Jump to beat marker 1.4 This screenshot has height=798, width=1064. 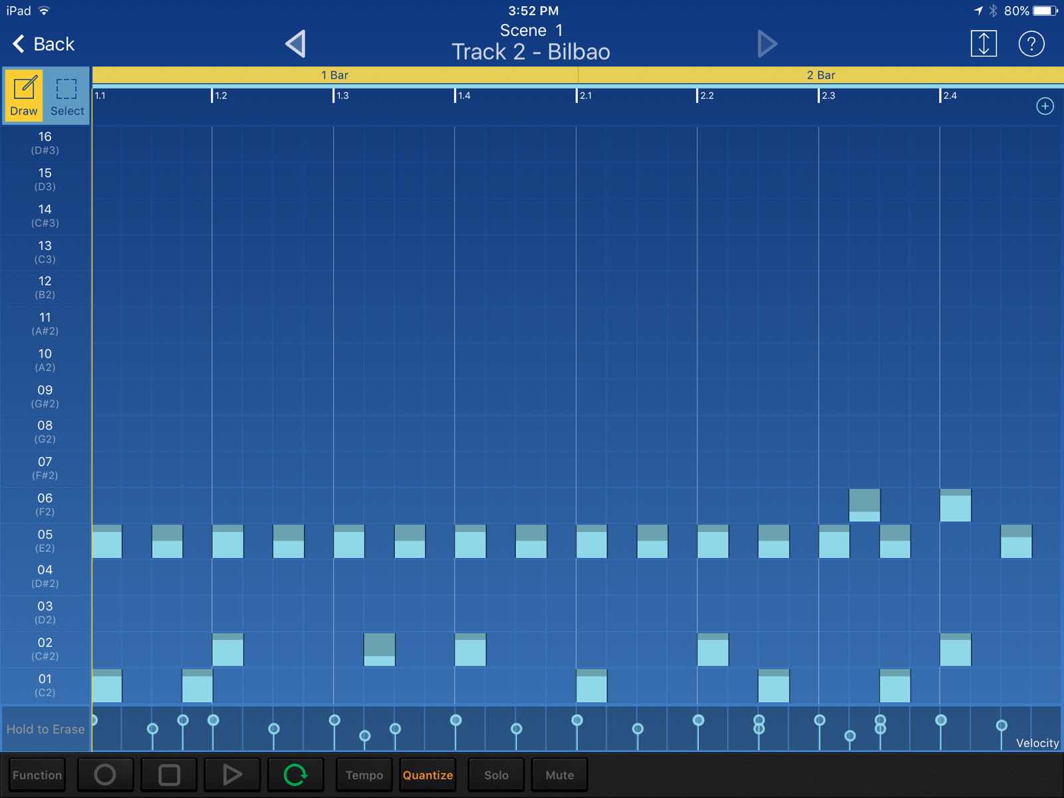point(463,96)
